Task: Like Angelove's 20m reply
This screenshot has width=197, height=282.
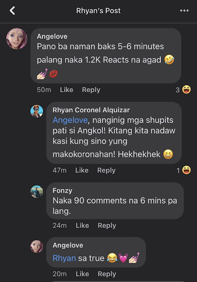Action: 82,274
